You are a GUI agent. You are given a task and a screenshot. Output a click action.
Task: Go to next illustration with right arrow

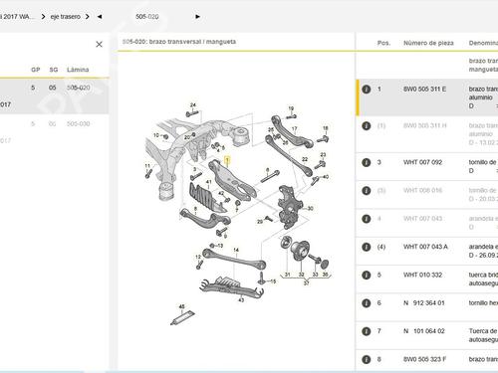(198, 17)
